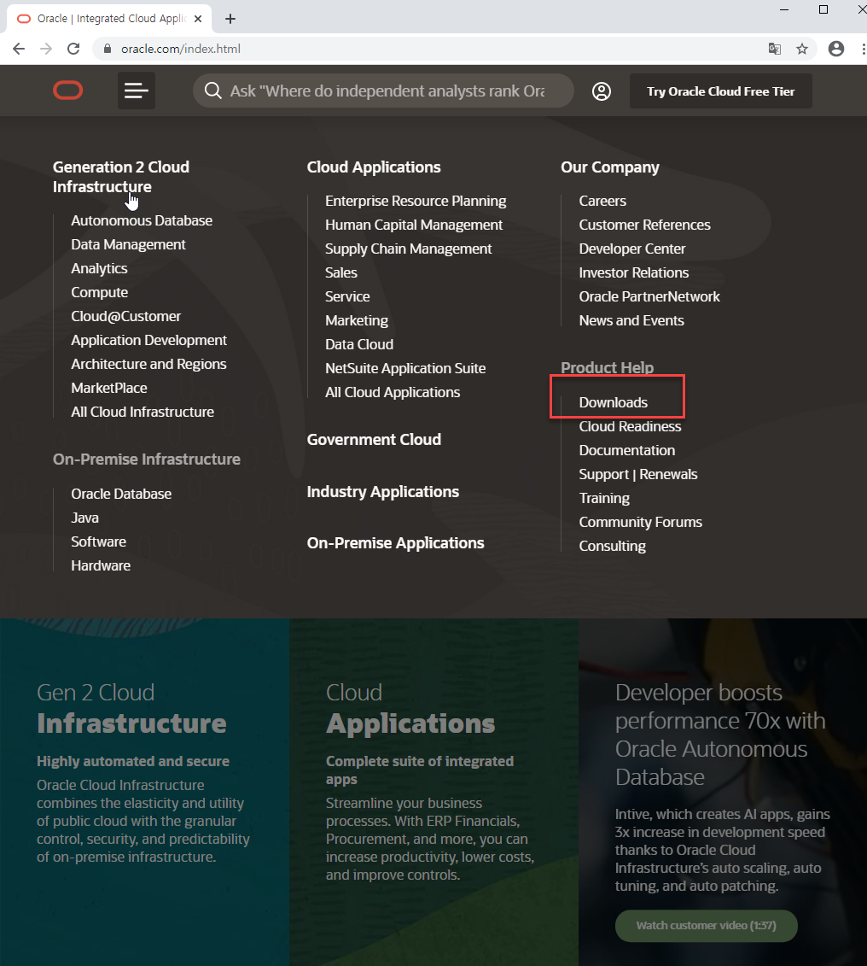Viewport: 867px width, 966px height.
Task: Click the search magnifier icon
Action: point(212,91)
